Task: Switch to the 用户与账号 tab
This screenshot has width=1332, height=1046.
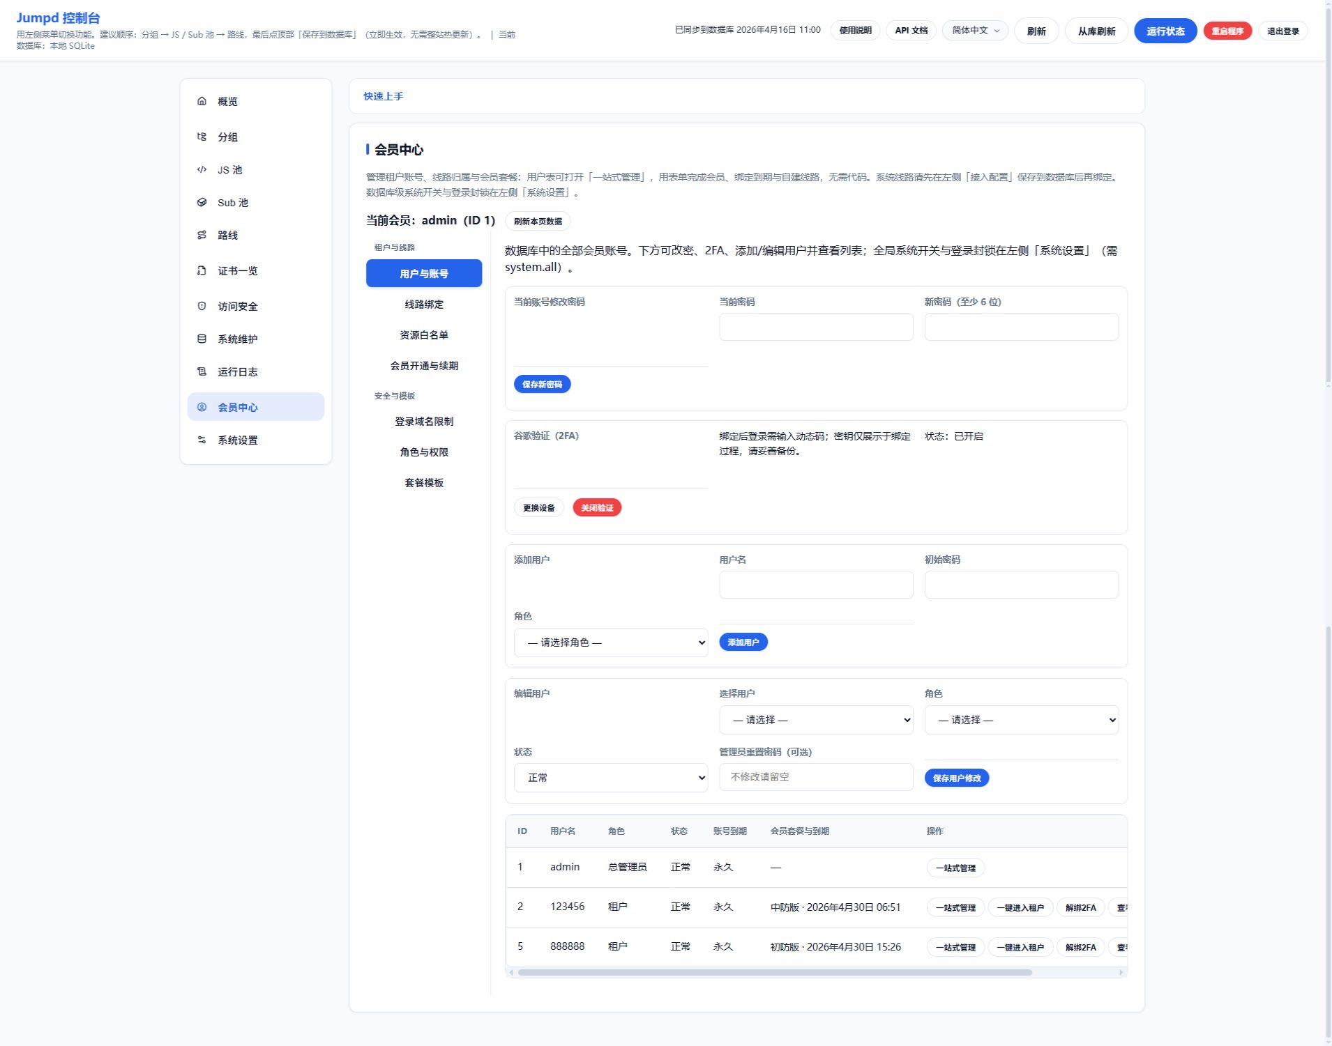Action: pyautogui.click(x=424, y=273)
